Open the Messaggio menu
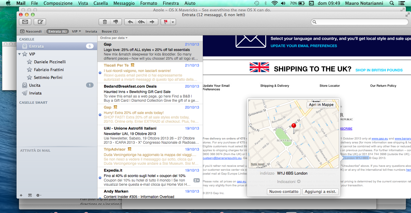The height and width of the screenshot is (213, 411). [124, 3]
